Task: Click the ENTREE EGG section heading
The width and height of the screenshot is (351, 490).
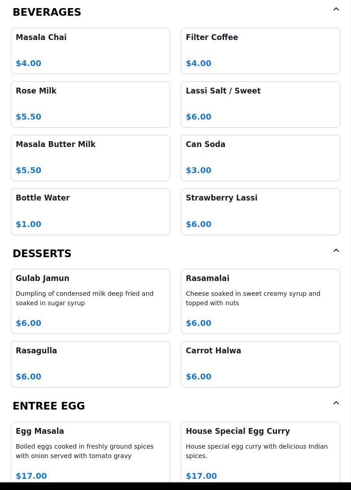Action: [49, 406]
